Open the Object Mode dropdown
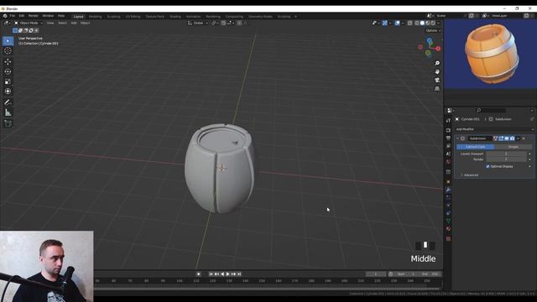The image size is (537, 302). pos(29,23)
